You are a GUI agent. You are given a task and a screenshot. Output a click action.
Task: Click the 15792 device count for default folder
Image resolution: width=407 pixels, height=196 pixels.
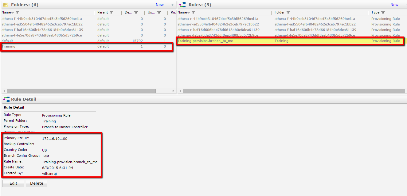pos(137,41)
